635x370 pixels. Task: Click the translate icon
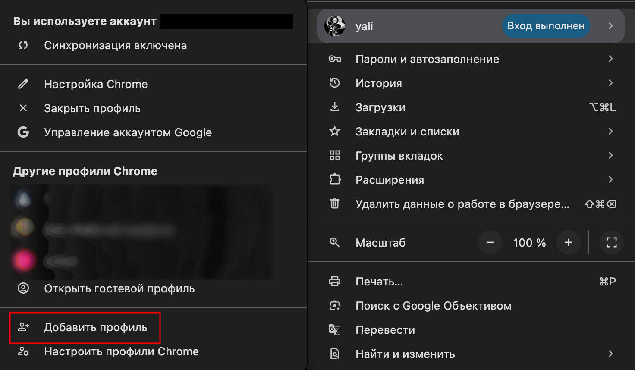point(335,330)
